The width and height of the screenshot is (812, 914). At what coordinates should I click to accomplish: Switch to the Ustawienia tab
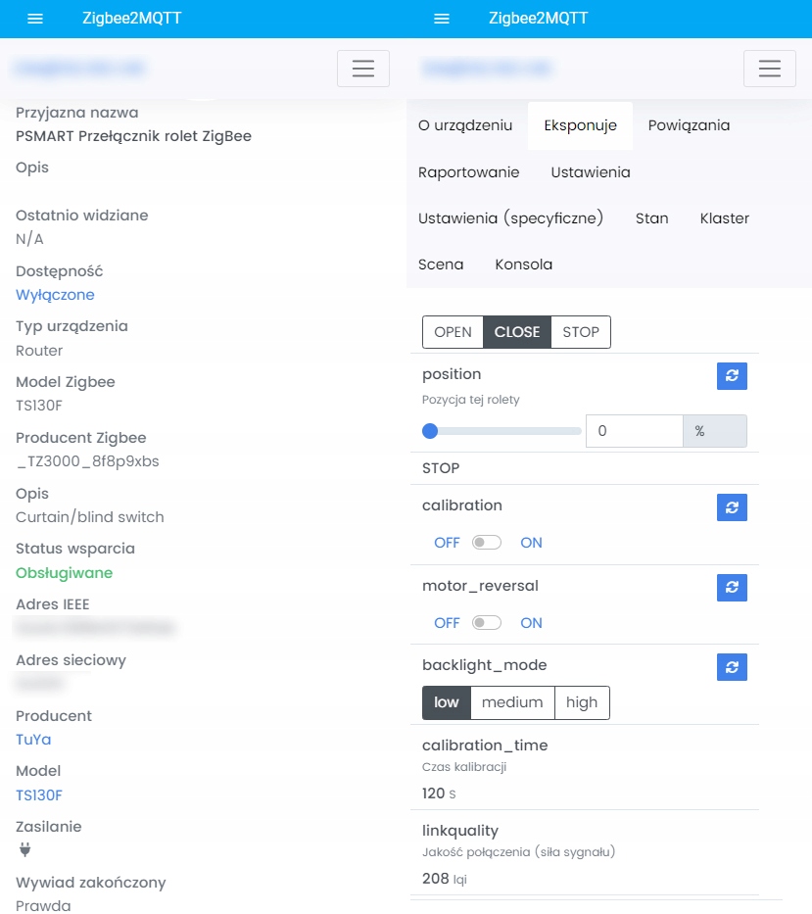point(591,172)
